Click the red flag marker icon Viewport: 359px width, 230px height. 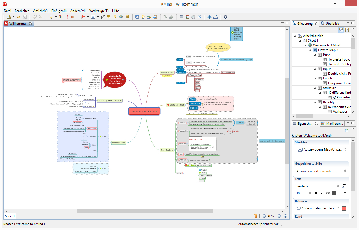tap(83, 17)
